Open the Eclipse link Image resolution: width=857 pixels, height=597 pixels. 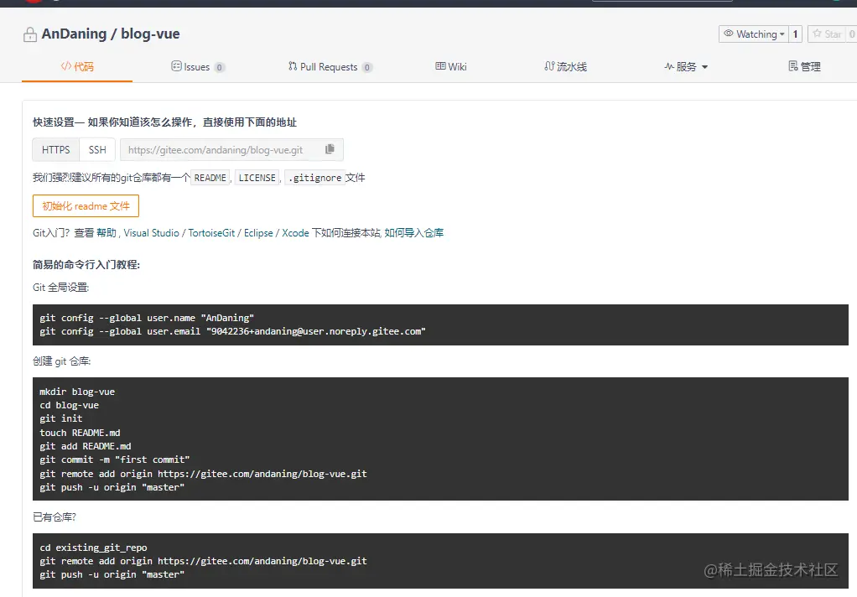point(258,233)
